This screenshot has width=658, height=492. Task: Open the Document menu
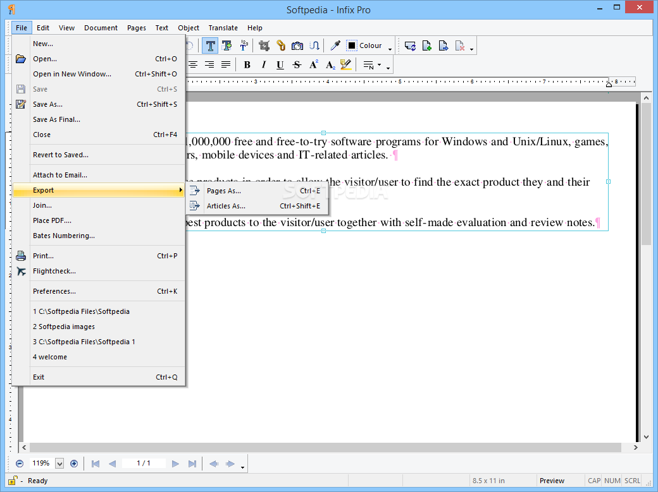click(x=101, y=28)
